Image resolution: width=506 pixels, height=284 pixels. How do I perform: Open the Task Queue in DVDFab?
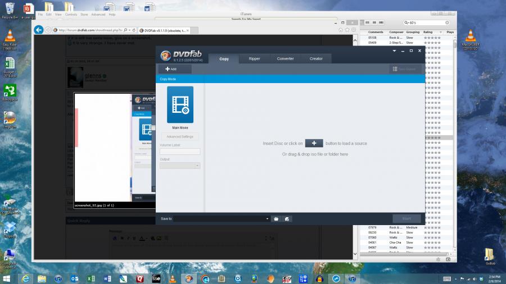405,69
